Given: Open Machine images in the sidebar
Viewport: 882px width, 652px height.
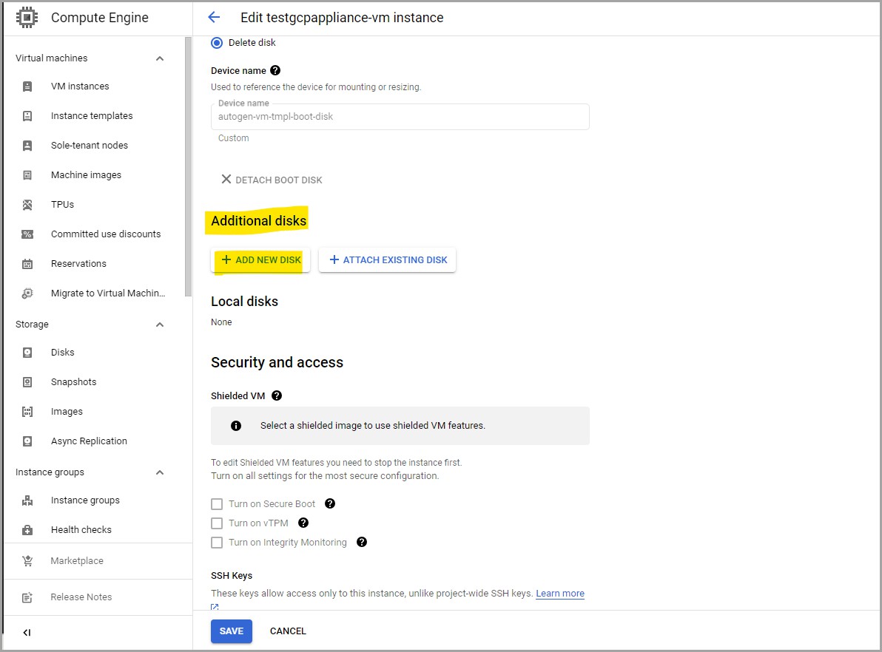Looking at the screenshot, I should click(86, 174).
